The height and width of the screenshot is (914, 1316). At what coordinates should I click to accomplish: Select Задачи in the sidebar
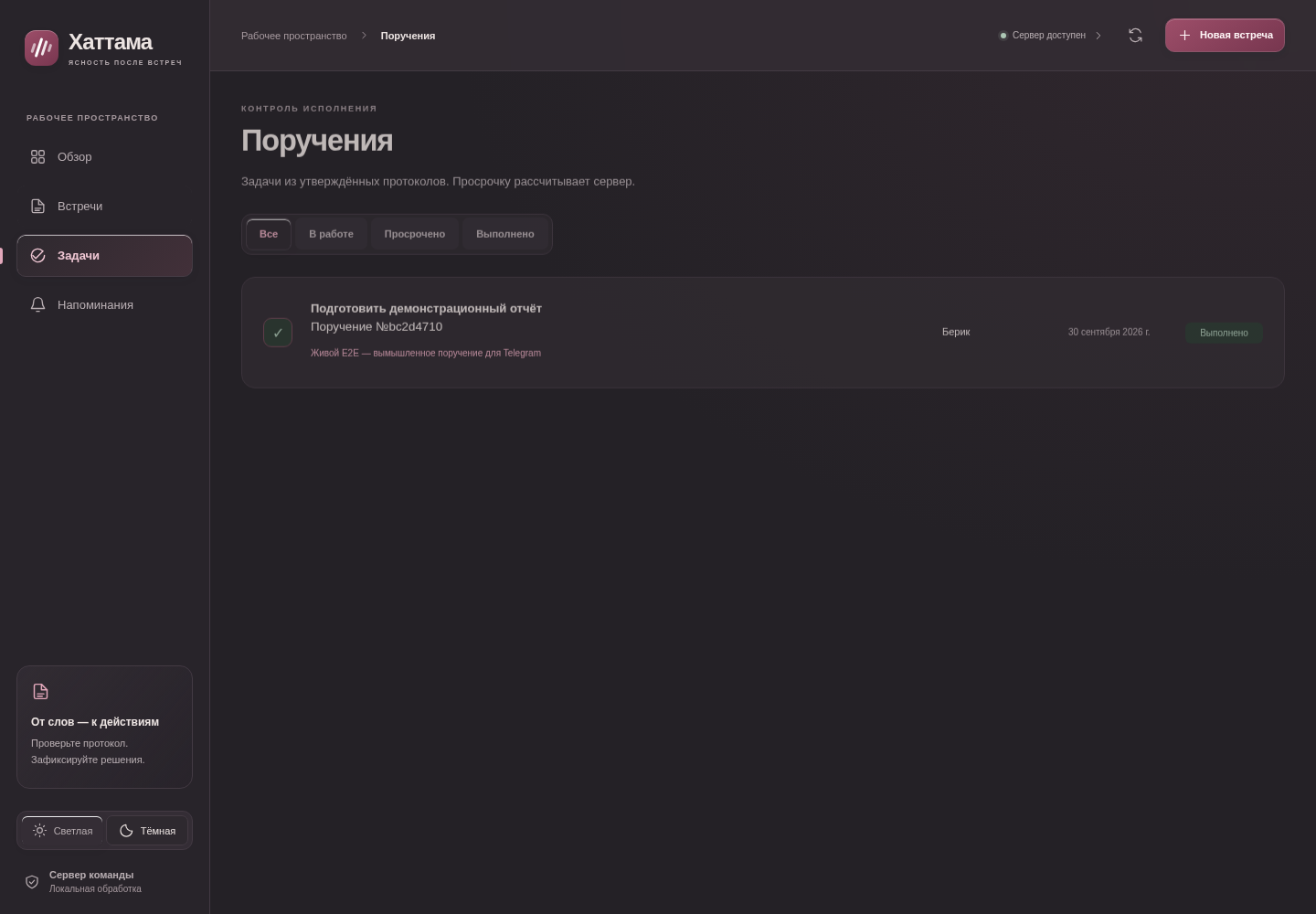(x=104, y=256)
